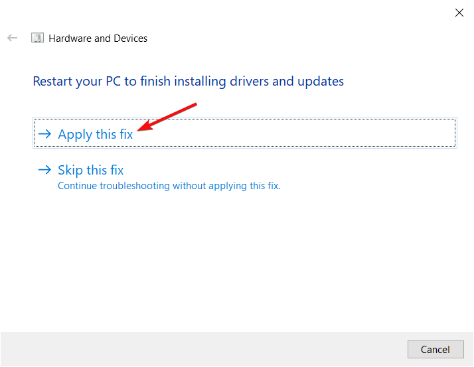Click the word Apply in the first option
The height and width of the screenshot is (367, 474).
click(75, 135)
